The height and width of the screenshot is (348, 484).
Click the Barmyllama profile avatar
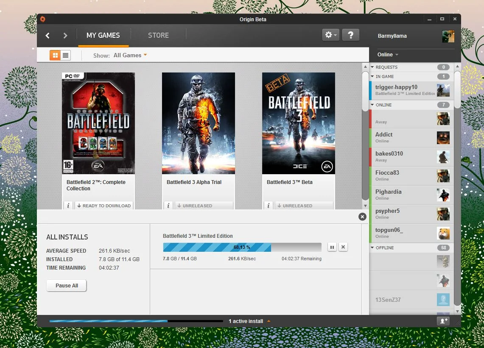click(x=448, y=36)
